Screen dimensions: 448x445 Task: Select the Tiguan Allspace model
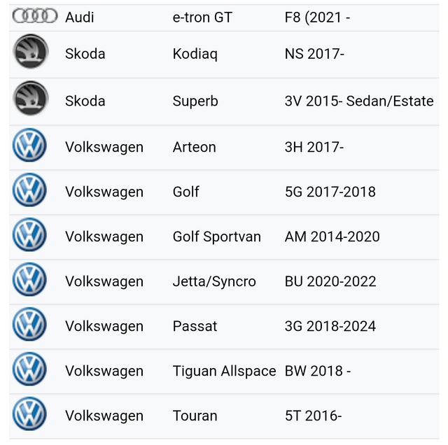[224, 371]
